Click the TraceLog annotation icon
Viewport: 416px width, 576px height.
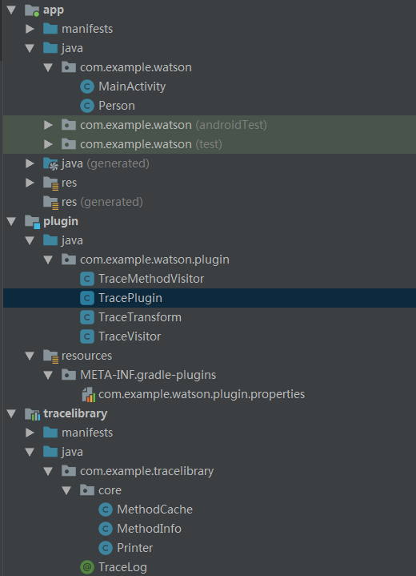(87, 567)
